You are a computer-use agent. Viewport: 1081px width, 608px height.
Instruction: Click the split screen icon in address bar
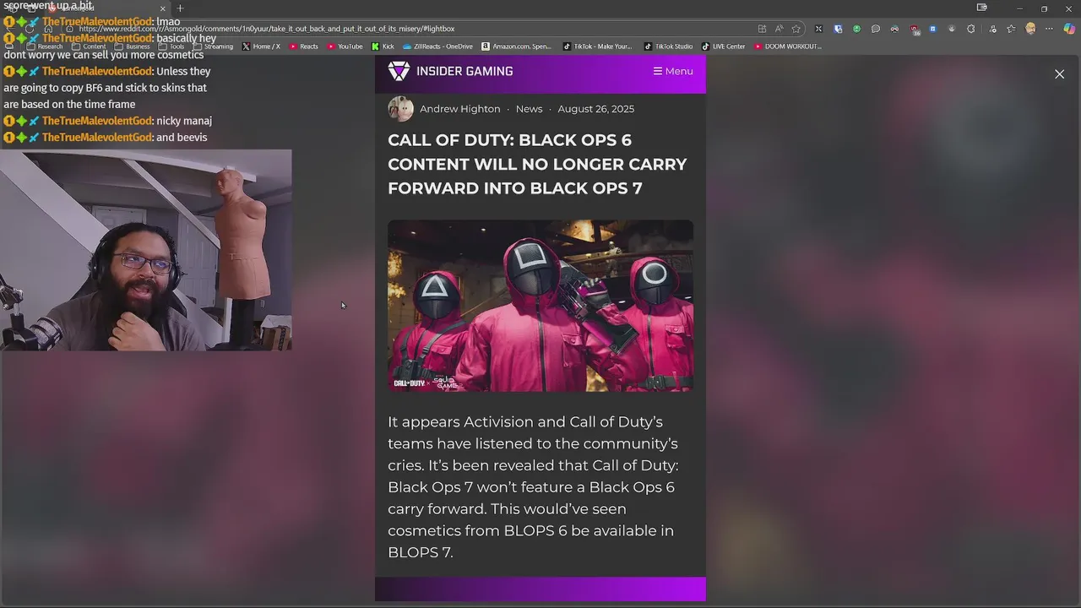762,29
